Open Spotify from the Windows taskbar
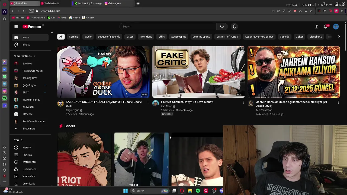Image resolution: width=347 pixels, height=195 pixels. (x=198, y=191)
